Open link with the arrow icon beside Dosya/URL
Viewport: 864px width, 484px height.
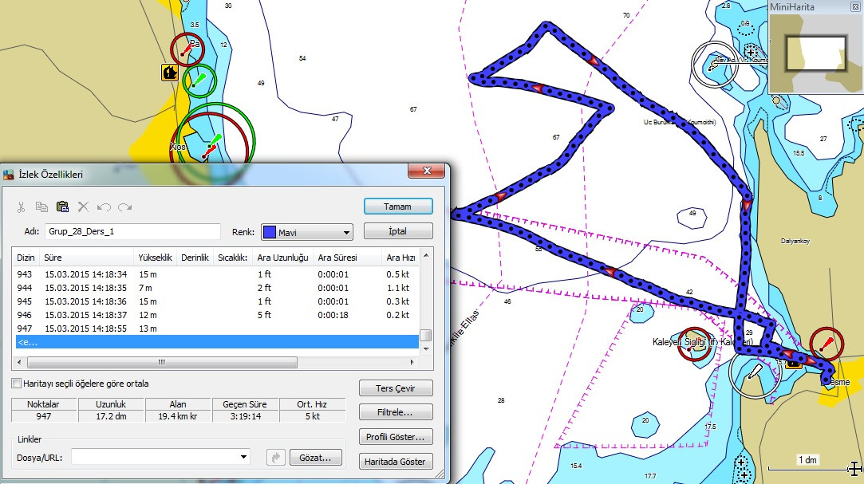[275, 458]
